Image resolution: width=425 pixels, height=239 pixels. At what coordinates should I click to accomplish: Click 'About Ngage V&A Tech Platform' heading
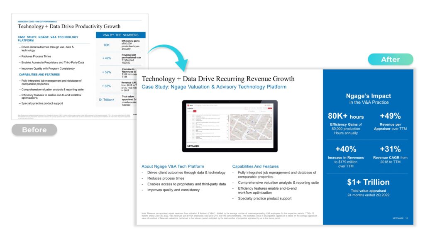pos(173,166)
